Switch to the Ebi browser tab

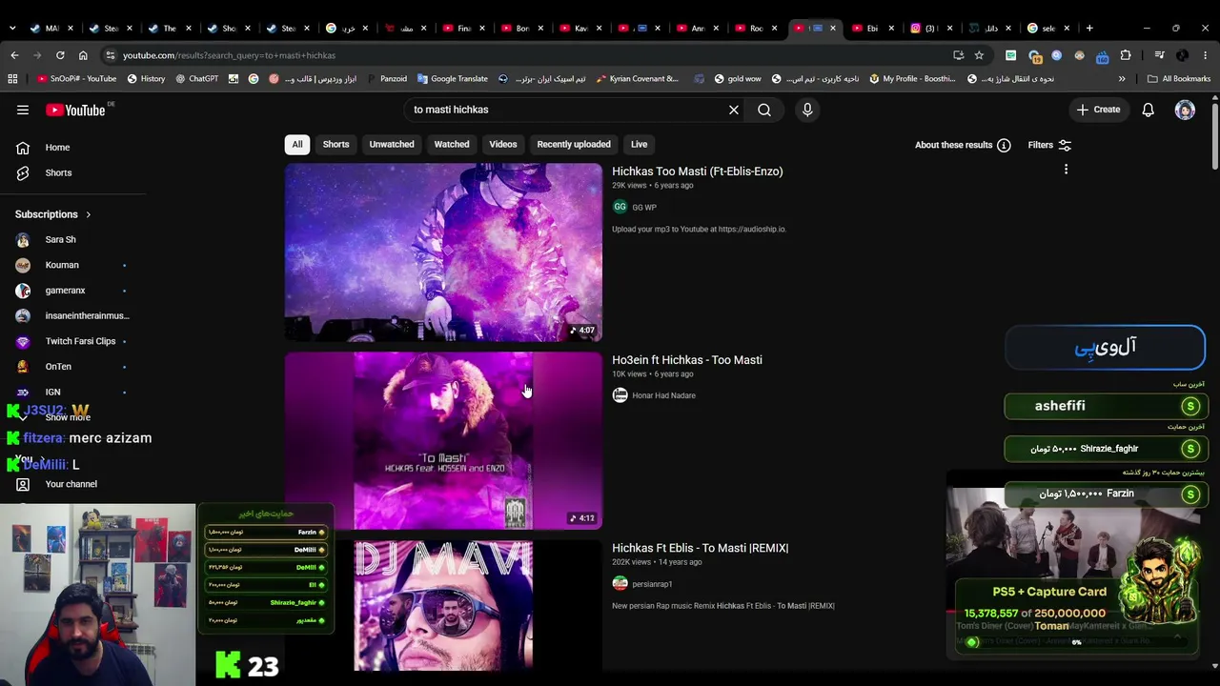click(x=870, y=28)
